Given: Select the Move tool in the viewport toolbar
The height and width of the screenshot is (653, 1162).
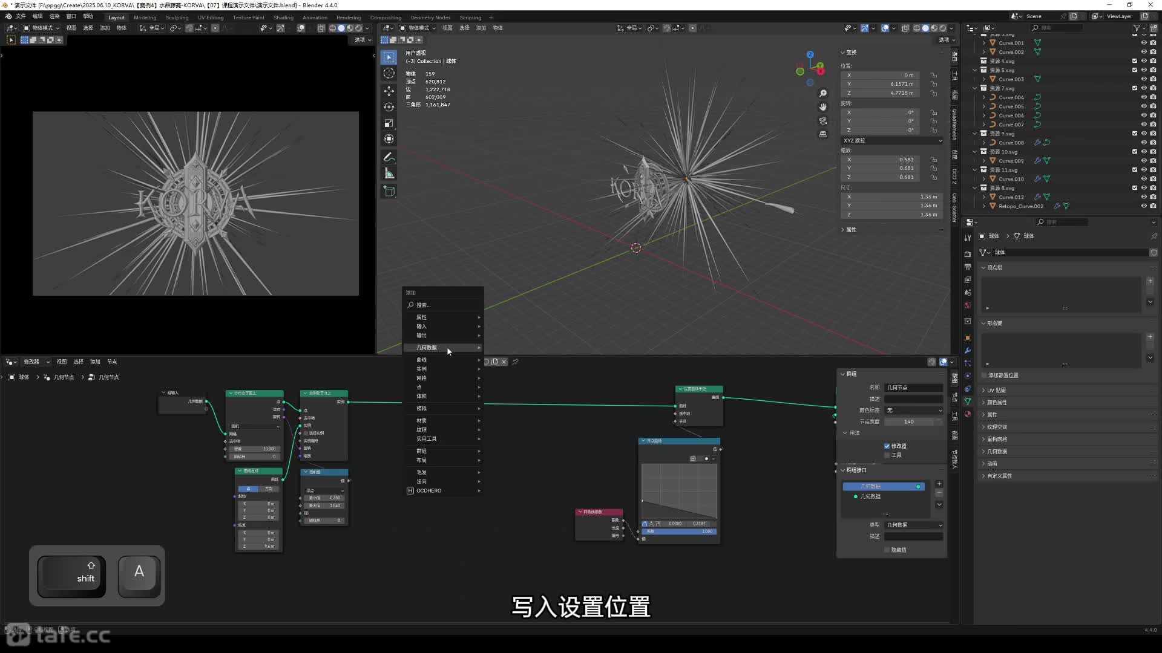Looking at the screenshot, I should click(x=389, y=91).
